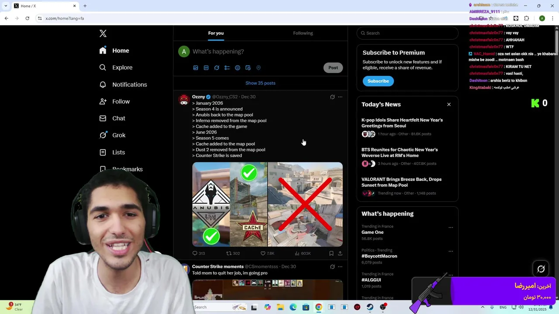Open Grok from the sidebar
The width and height of the screenshot is (559, 314).
(x=112, y=135)
